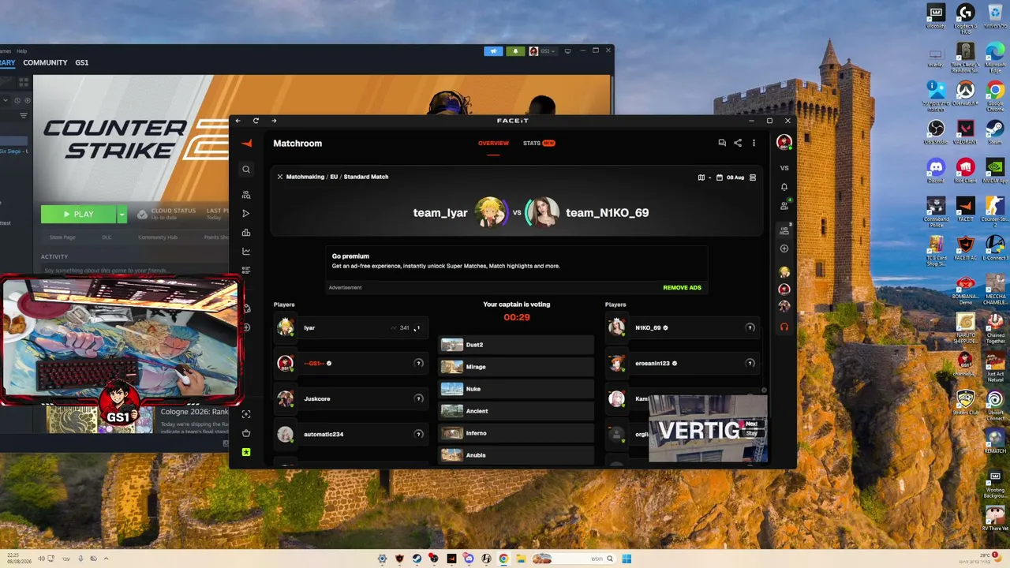Click the green notifications bell in Steam

coord(515,51)
